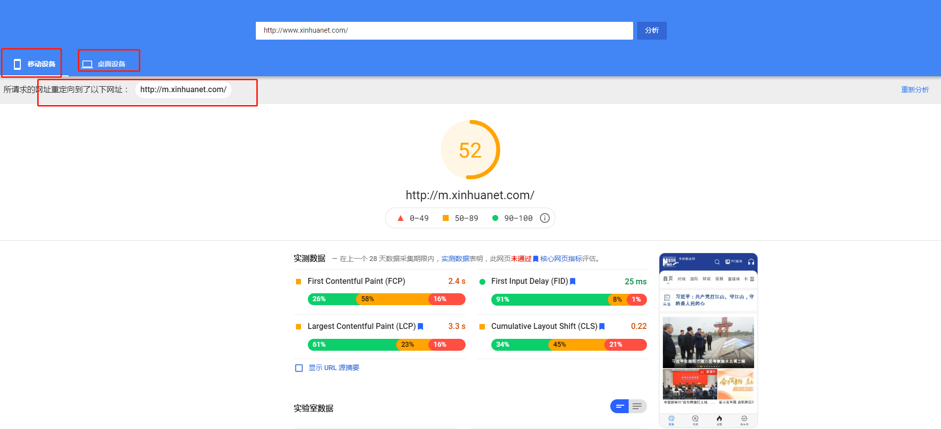Screen dimensions: 941x429
Task: Click First Input Delay (FID) label
Action: click(x=529, y=281)
